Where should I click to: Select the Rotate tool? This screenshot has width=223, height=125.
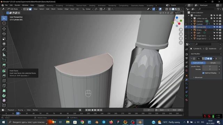4,34
